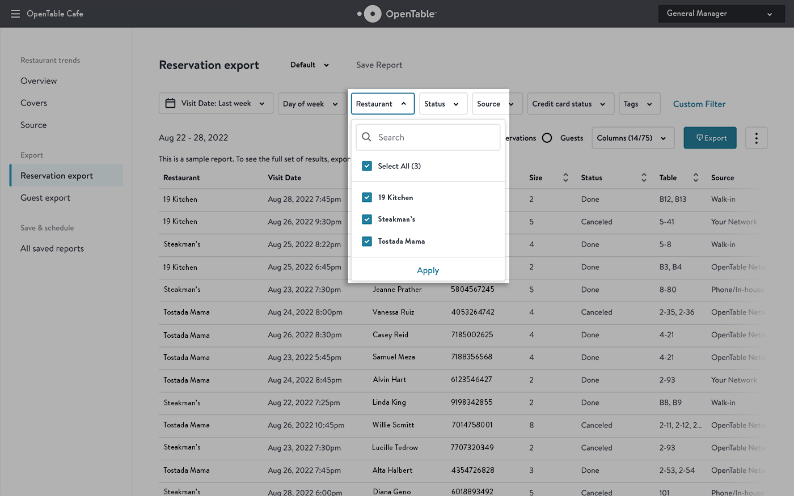Open the three-dot more options menu
794x496 pixels.
[x=756, y=138]
